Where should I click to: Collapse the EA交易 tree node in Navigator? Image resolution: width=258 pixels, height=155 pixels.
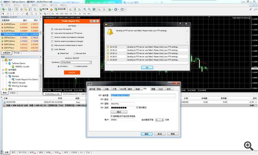click(3, 73)
